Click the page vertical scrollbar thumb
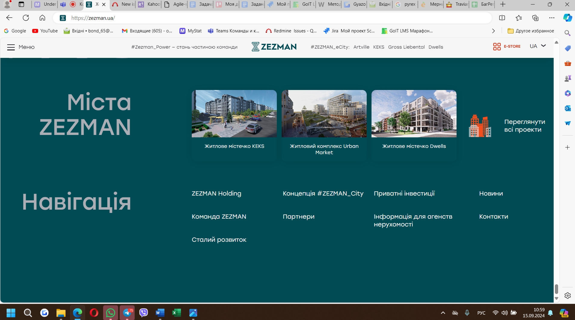Image resolution: width=575 pixels, height=320 pixels. pyautogui.click(x=556, y=289)
